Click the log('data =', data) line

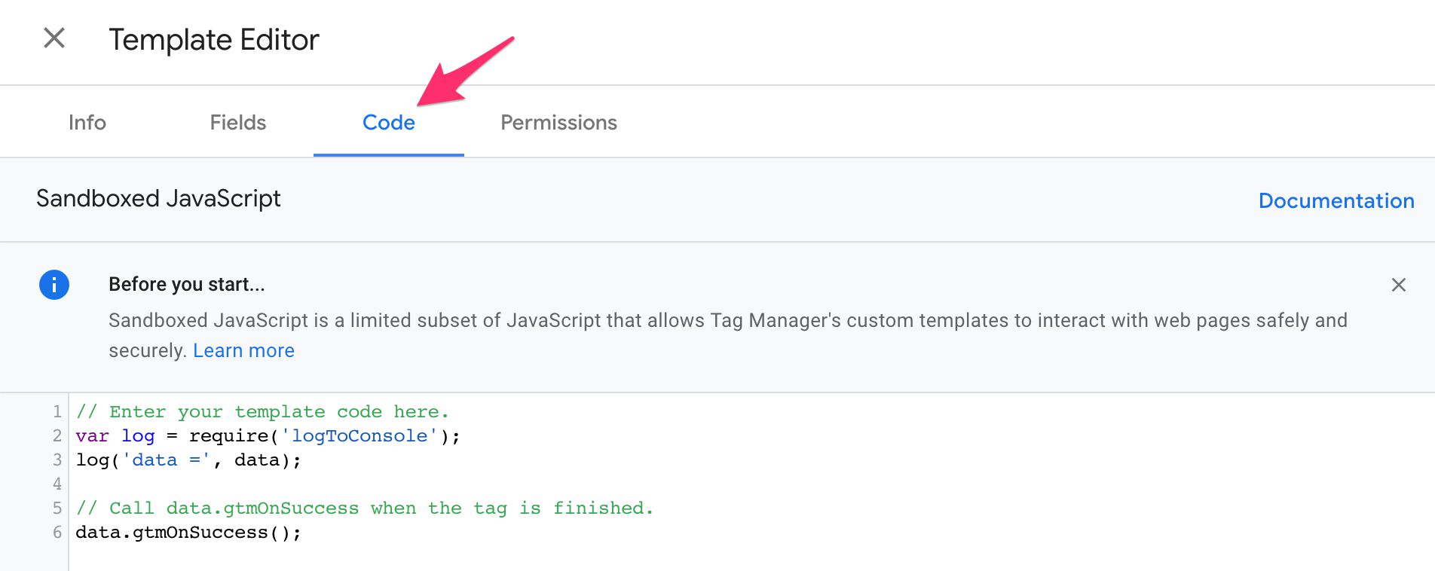[x=188, y=460]
